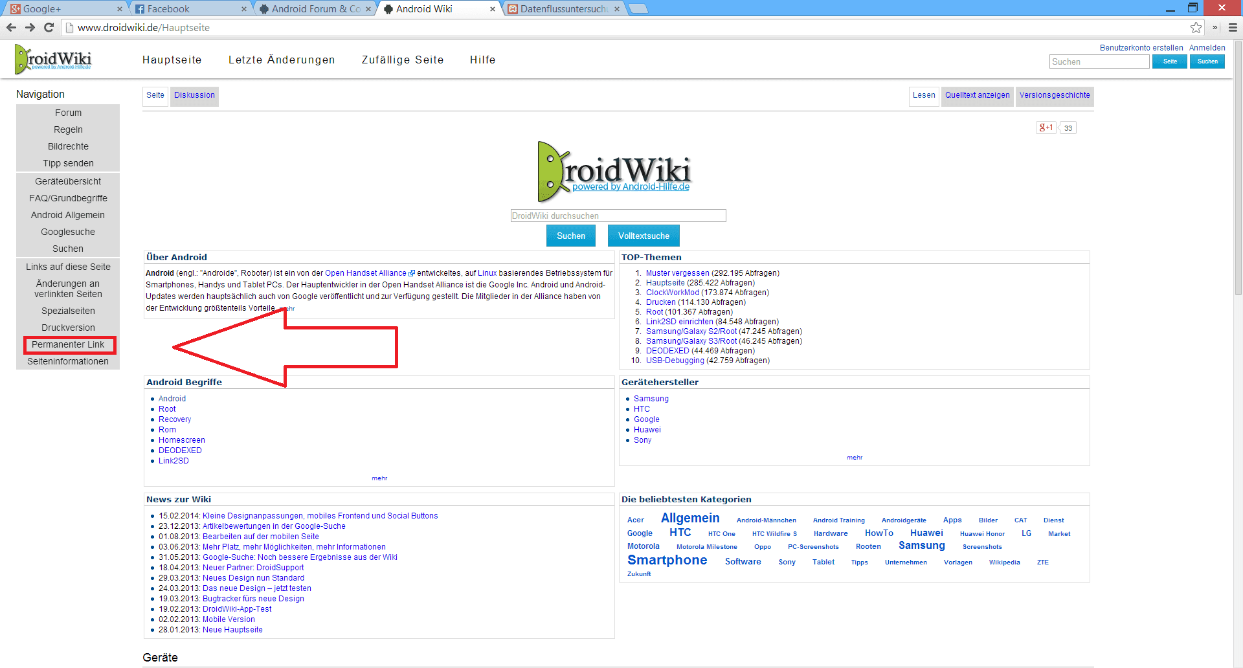Focus the header Suchen input field
The width and height of the screenshot is (1243, 668).
(1099, 61)
